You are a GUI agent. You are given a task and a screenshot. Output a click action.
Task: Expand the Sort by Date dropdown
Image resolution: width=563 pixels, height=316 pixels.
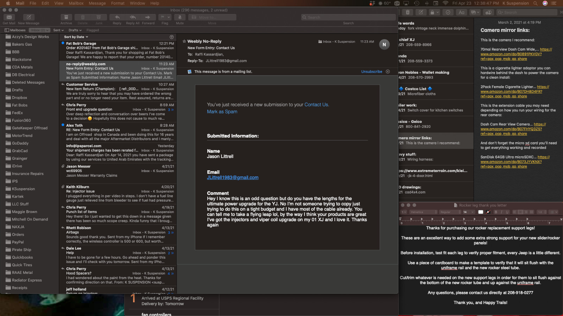pos(76,37)
